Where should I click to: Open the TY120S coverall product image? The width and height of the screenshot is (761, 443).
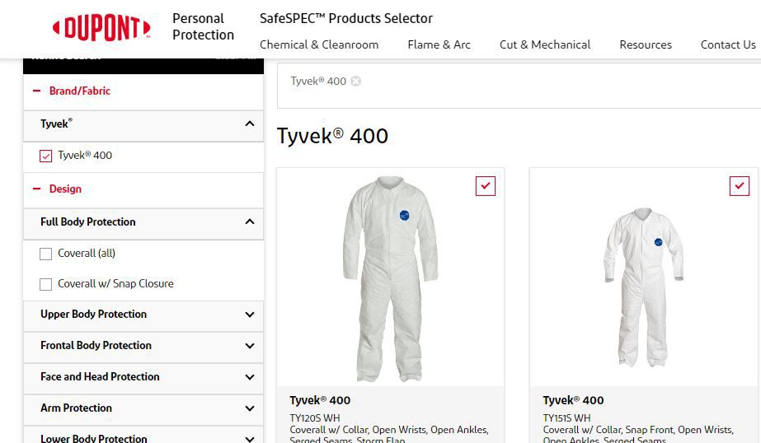point(390,277)
